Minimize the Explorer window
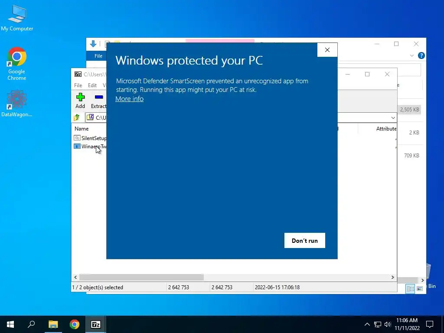The width and height of the screenshot is (444, 333). coord(377,44)
